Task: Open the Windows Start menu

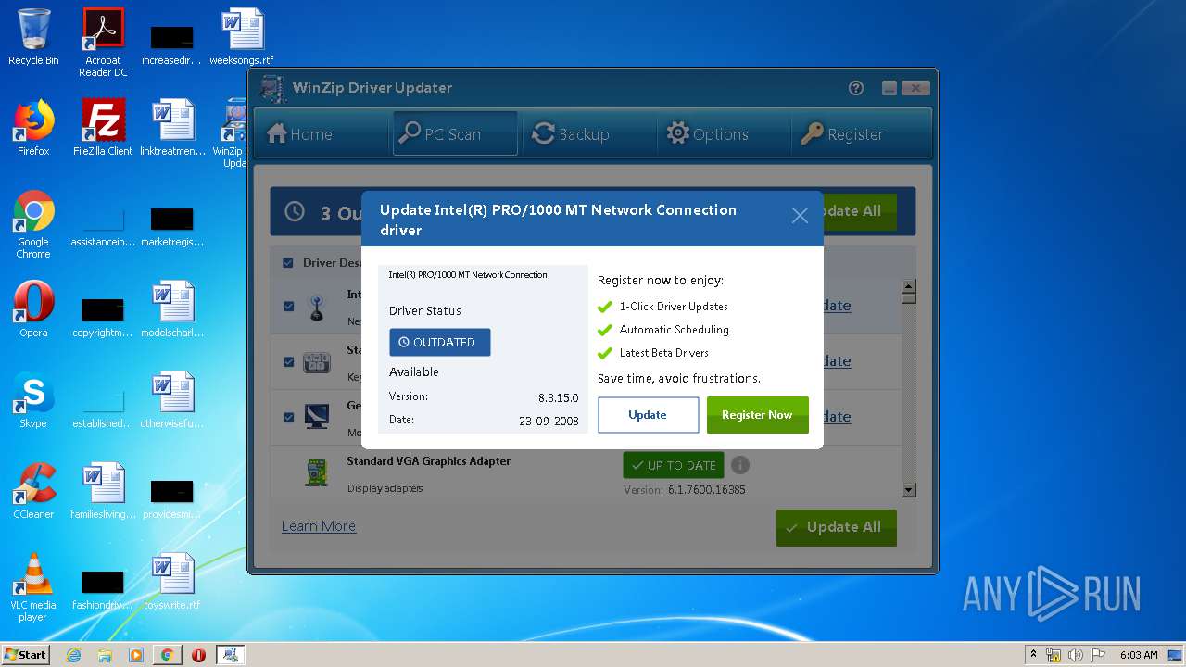Action: (25, 655)
